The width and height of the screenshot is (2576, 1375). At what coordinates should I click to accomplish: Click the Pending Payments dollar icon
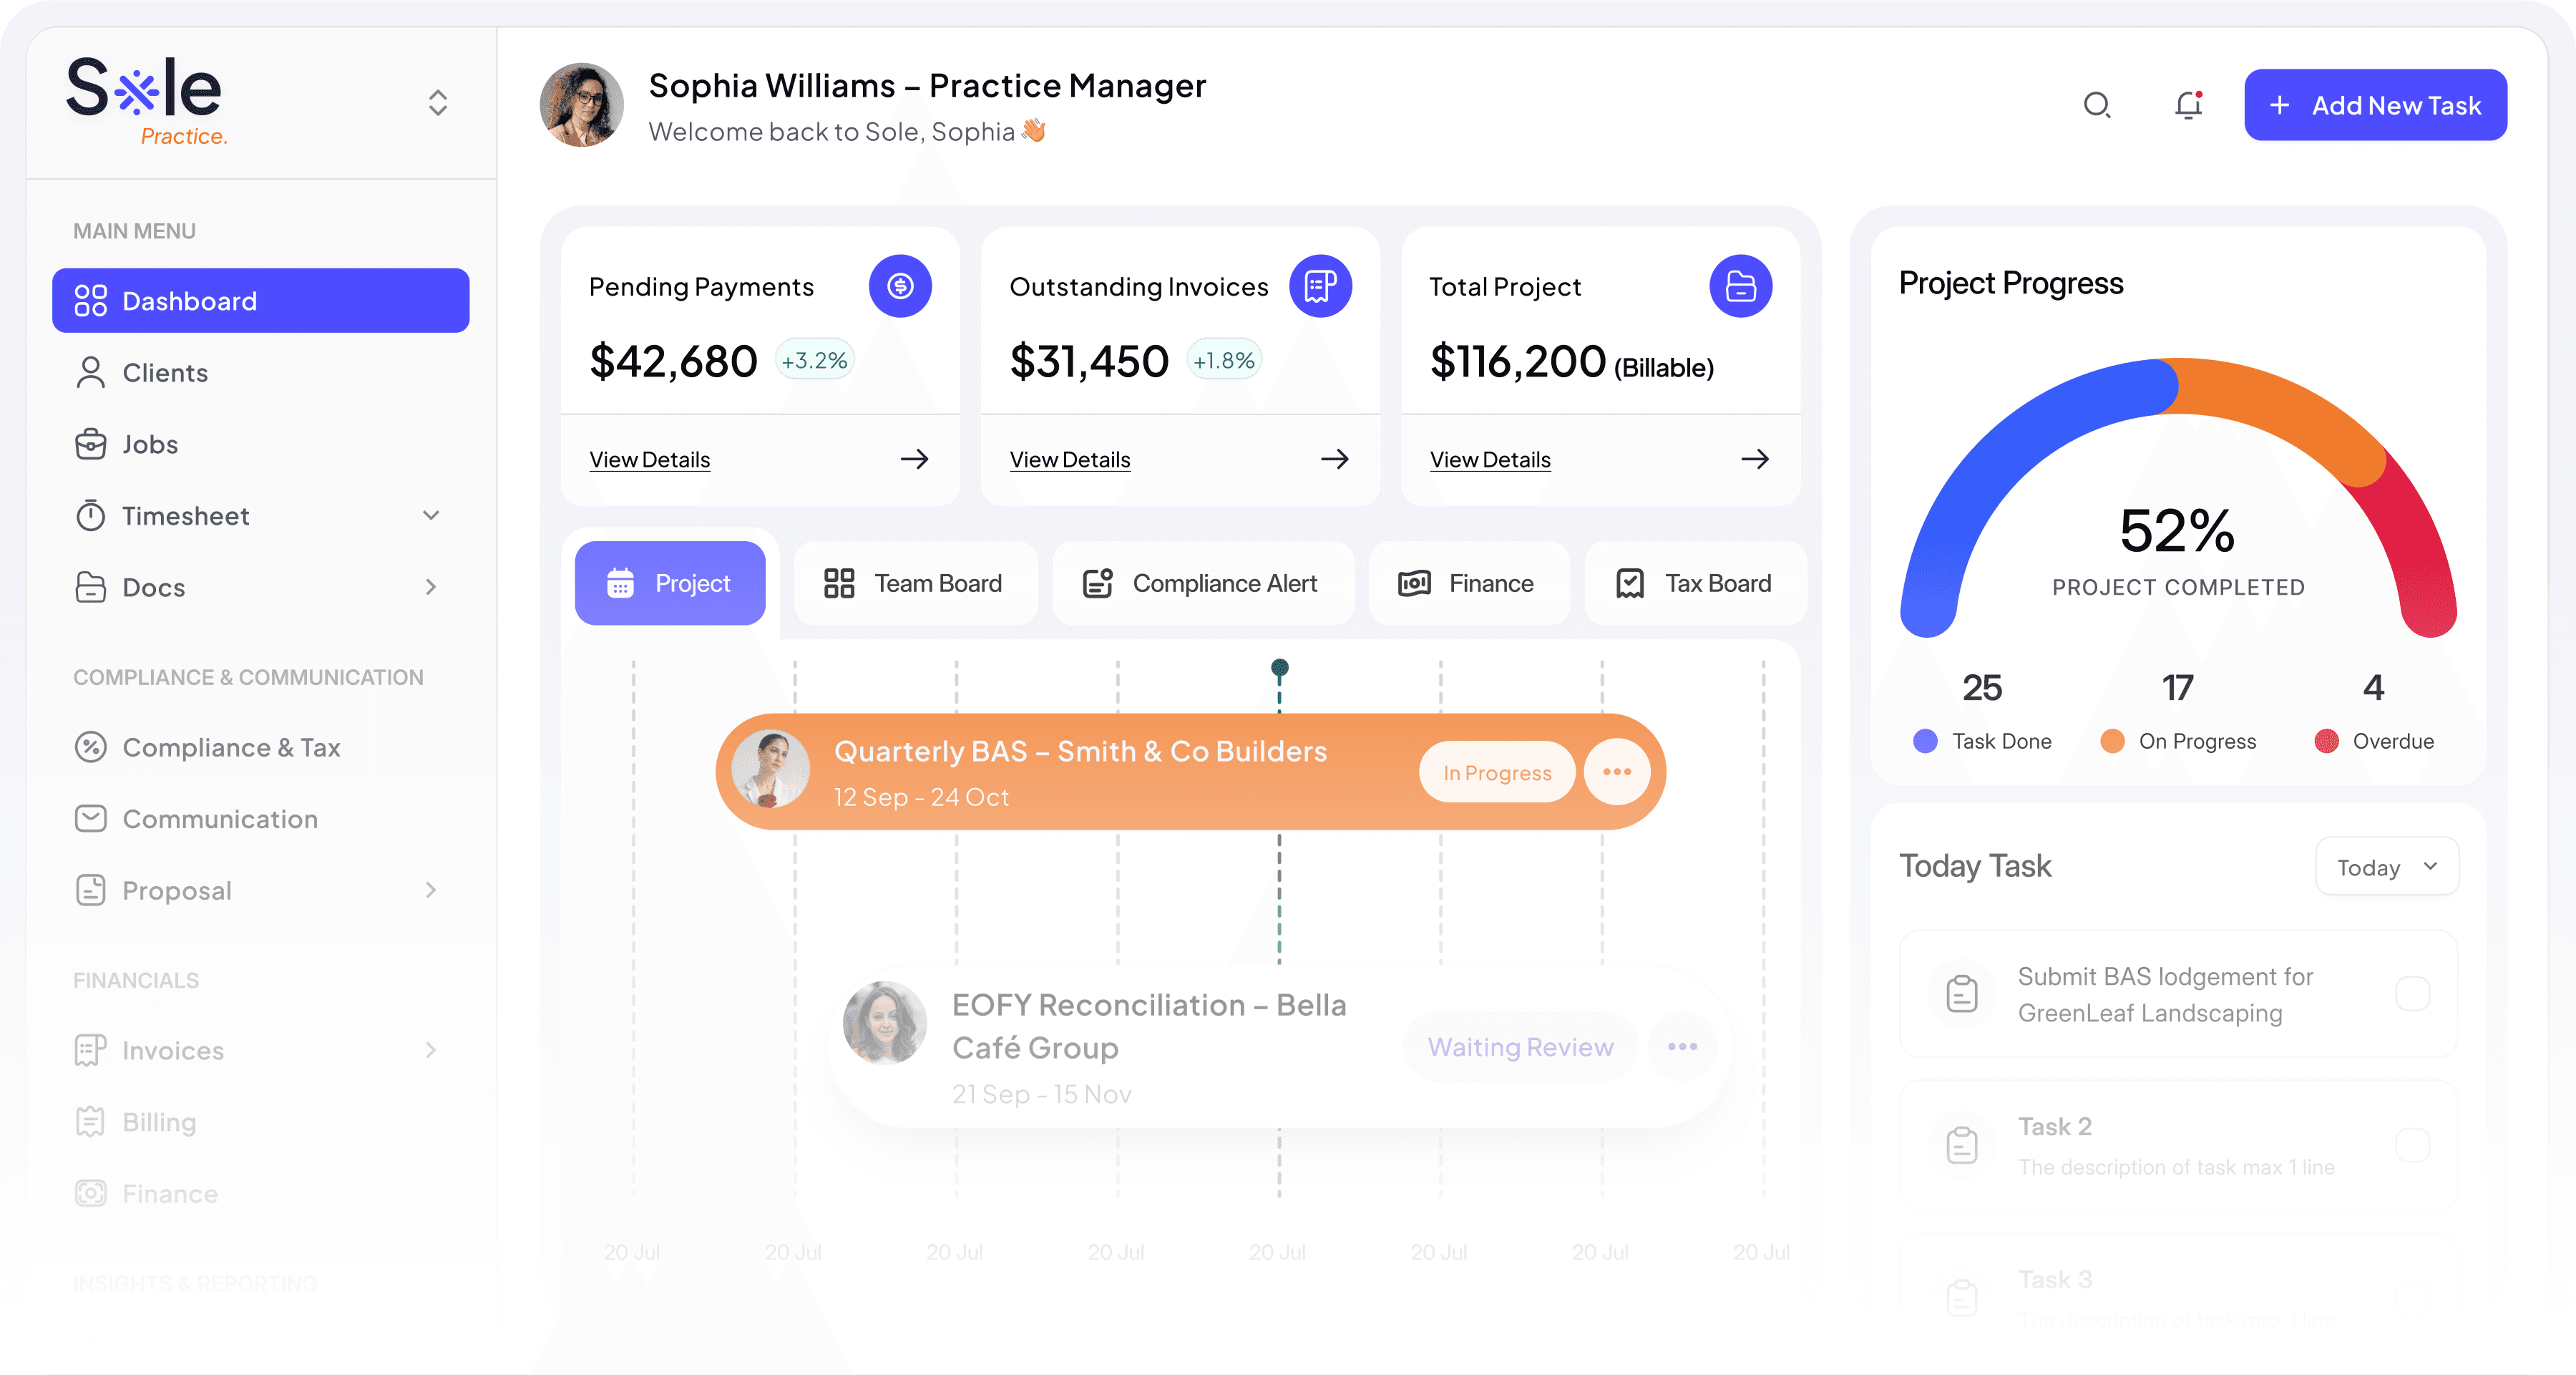[x=900, y=287]
